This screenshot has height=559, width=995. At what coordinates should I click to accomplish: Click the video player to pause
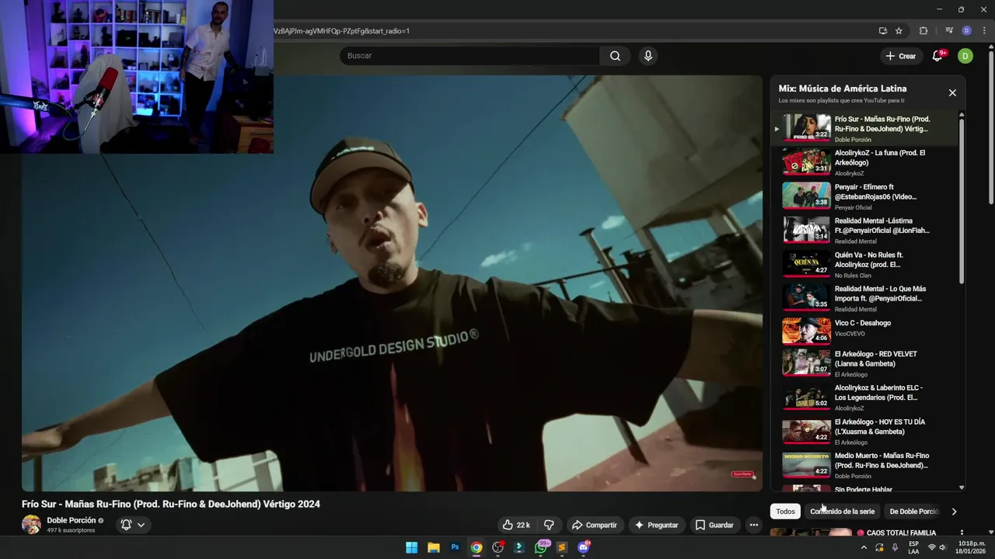(392, 283)
